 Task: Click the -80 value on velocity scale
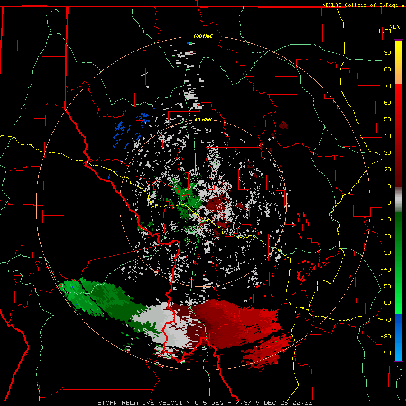pos(386,337)
